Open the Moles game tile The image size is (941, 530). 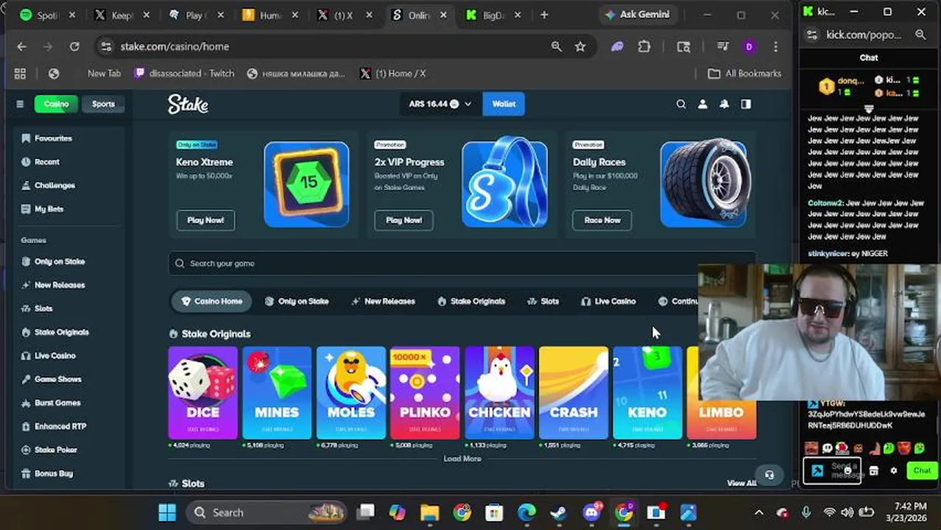(351, 393)
